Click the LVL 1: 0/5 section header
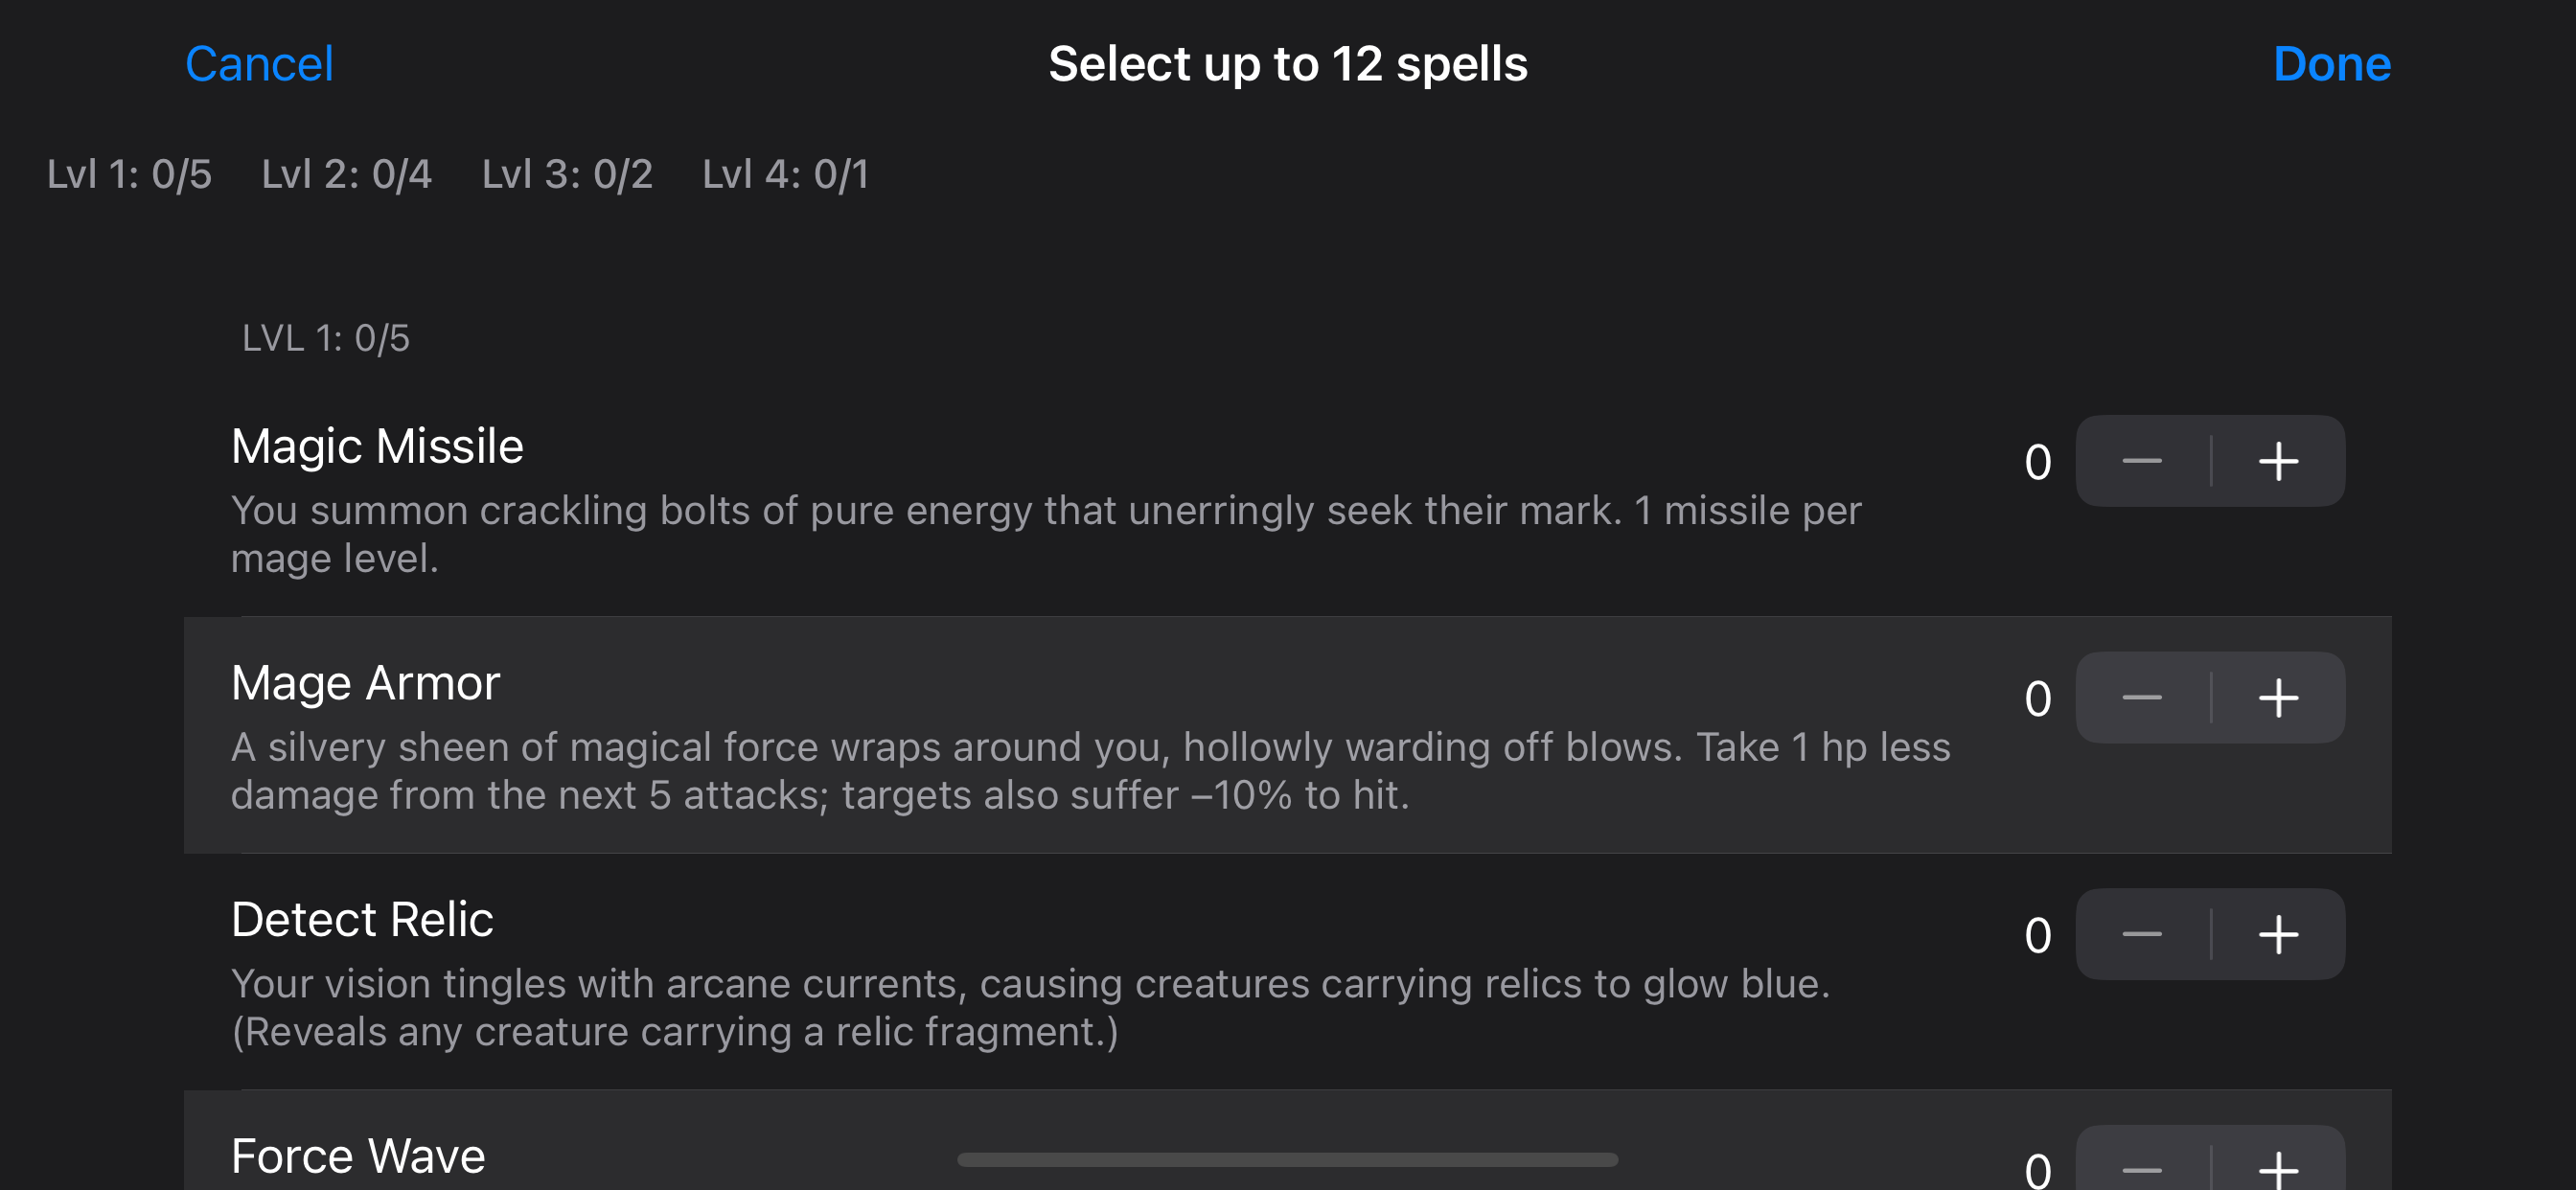 [326, 338]
